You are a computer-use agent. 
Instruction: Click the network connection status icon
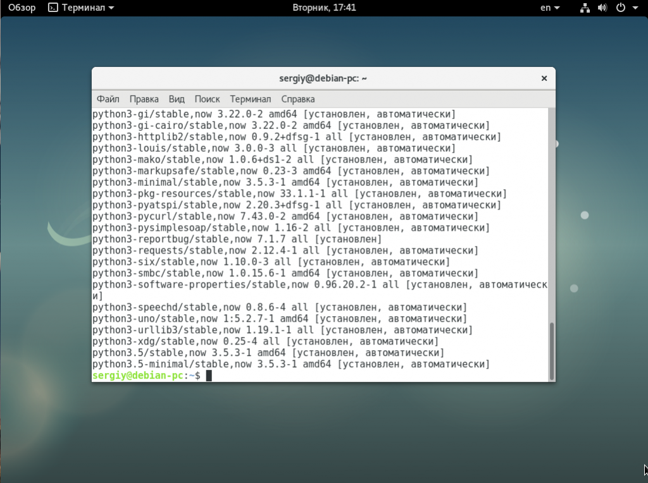pos(584,8)
